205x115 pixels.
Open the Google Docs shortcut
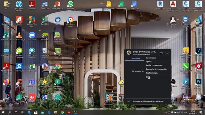point(135,5)
